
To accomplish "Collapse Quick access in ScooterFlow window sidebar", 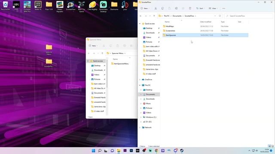I will click(140, 24).
